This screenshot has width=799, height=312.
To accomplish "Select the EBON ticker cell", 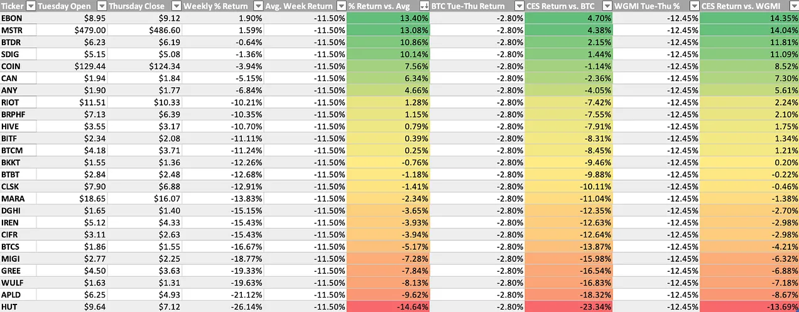I will (x=18, y=18).
